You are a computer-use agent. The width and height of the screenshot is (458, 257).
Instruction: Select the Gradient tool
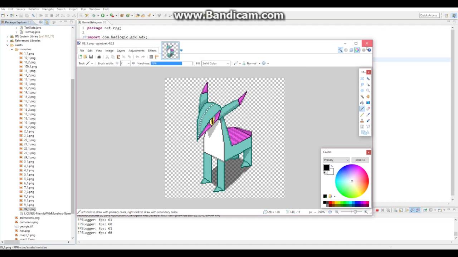coord(368,102)
